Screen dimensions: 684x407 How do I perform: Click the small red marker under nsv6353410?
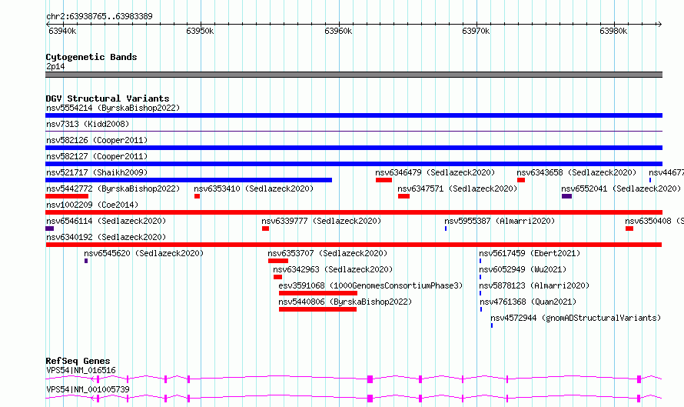(198, 196)
